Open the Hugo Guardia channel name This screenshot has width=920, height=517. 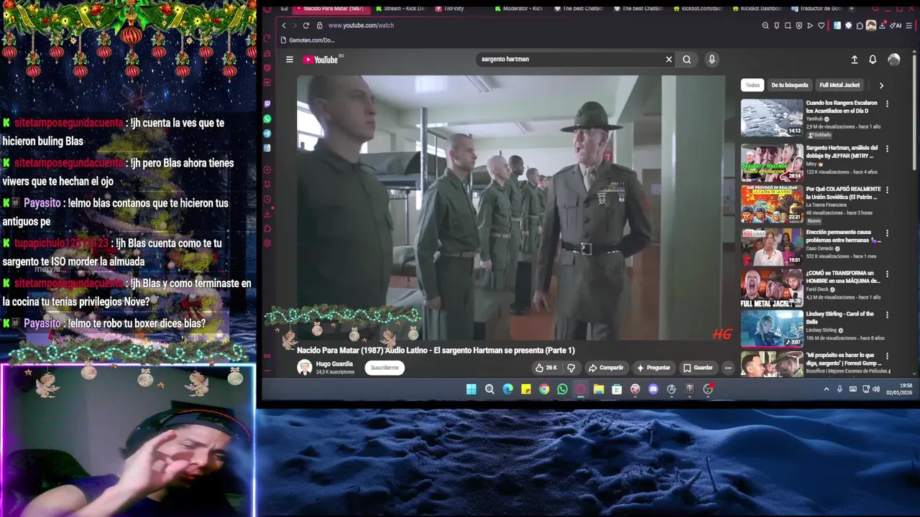(334, 364)
